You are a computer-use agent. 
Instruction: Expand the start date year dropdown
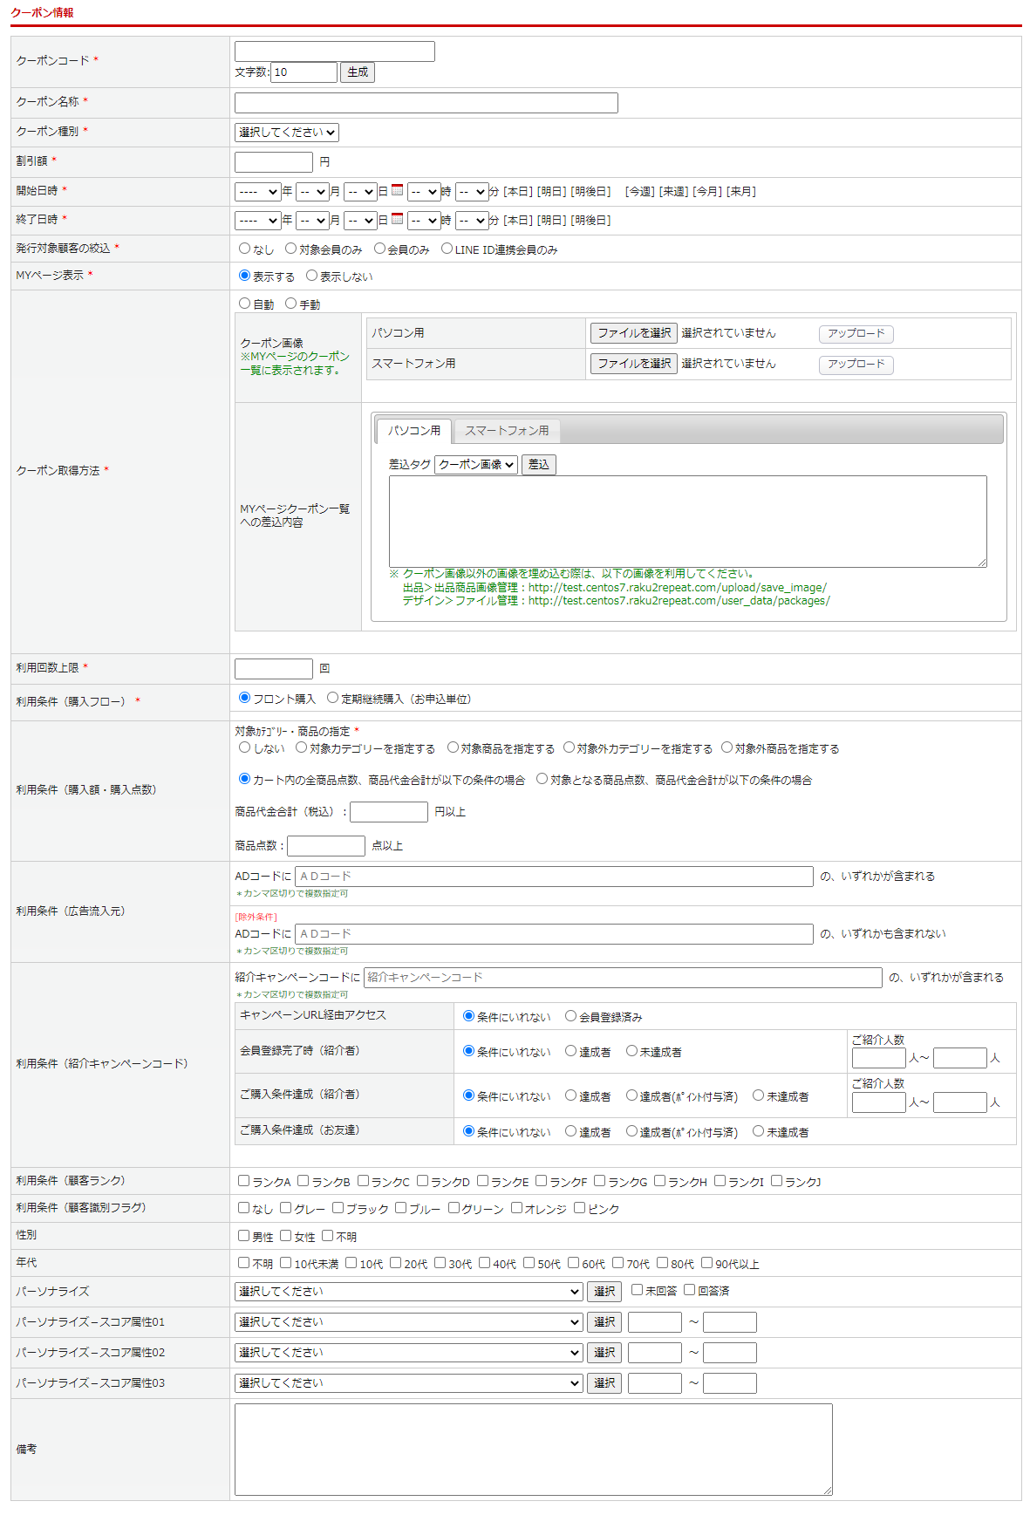pyautogui.click(x=257, y=192)
